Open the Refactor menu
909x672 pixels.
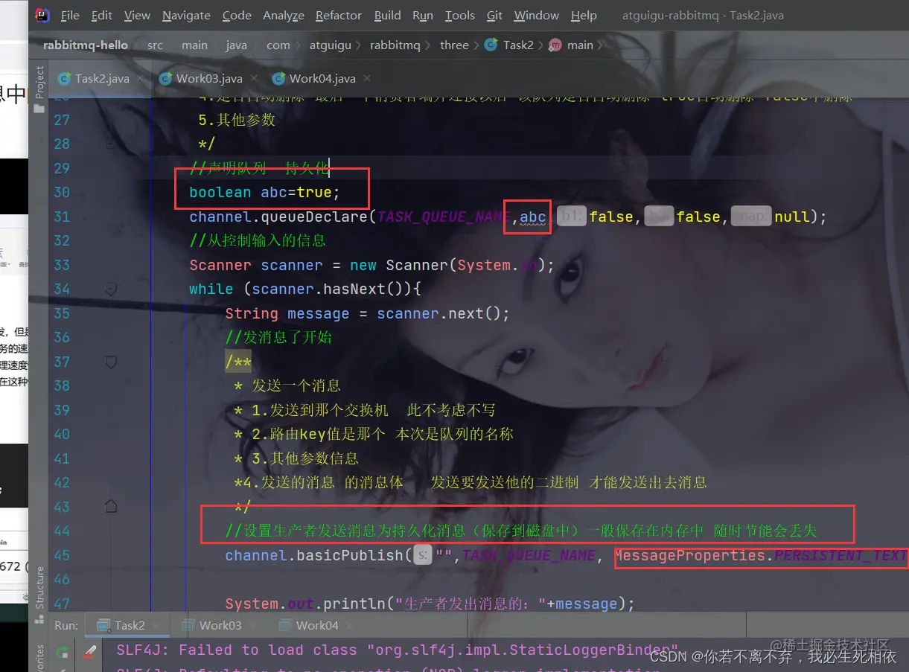point(338,15)
